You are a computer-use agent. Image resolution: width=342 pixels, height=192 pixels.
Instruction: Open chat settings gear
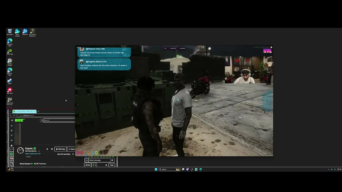point(106,165)
